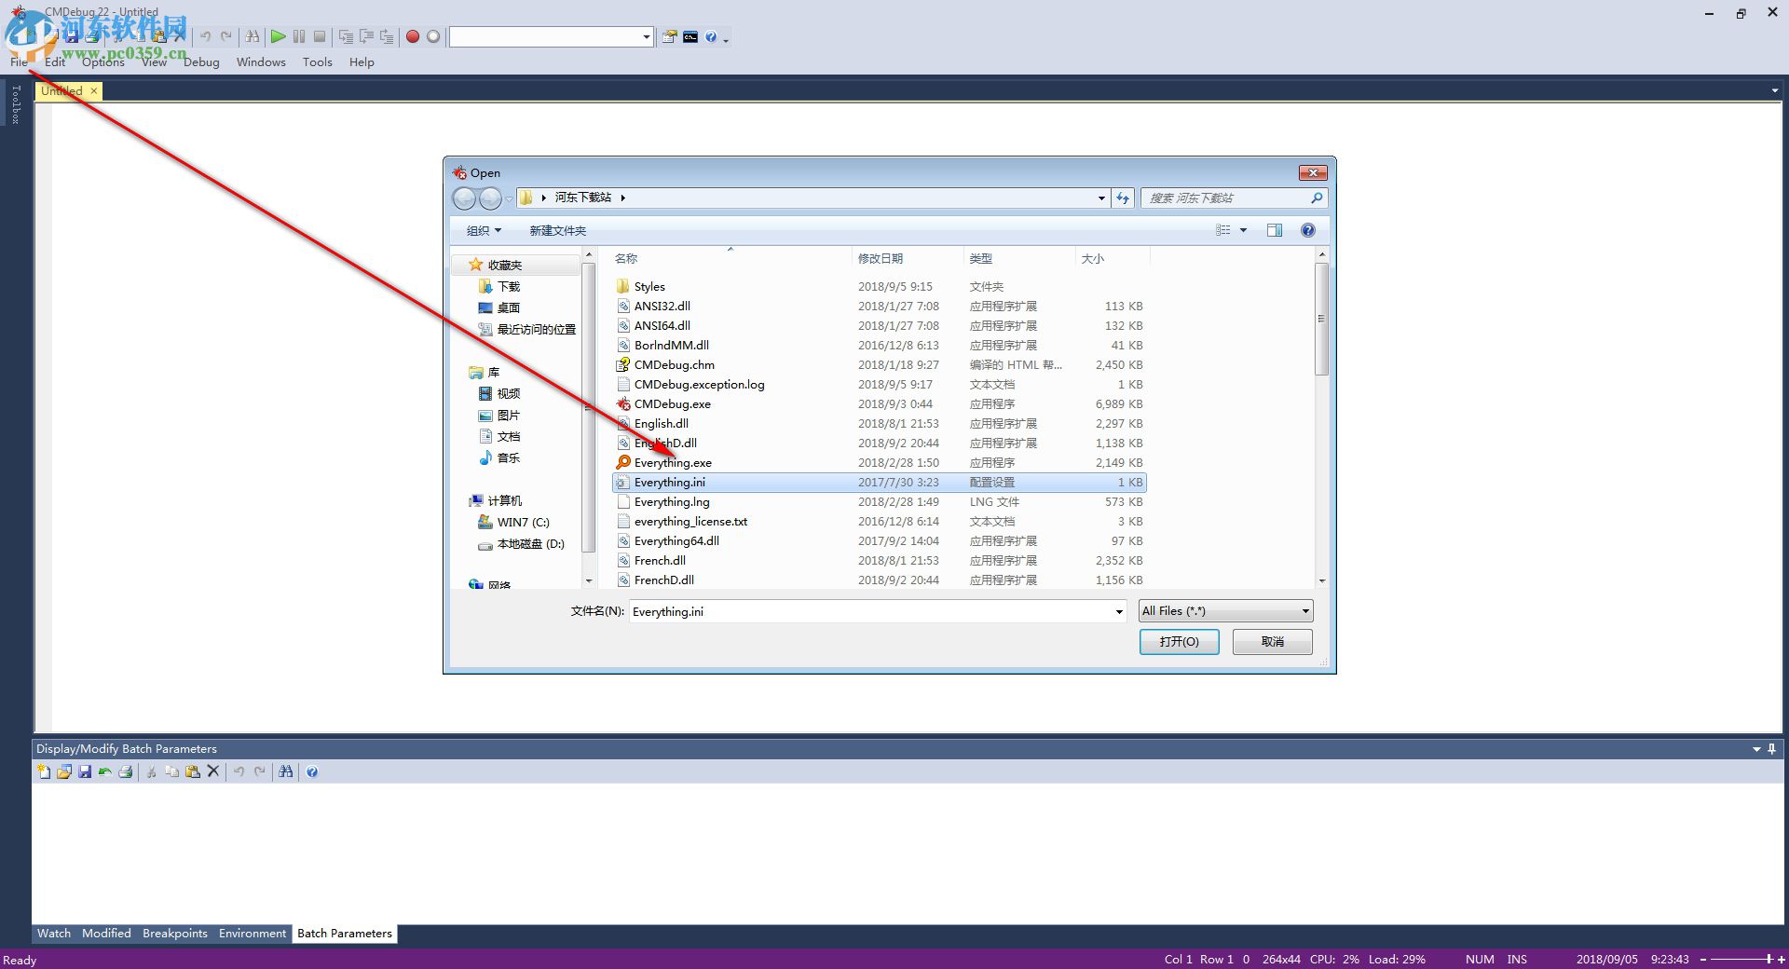
Task: Switch to the Breakpoints tab
Action: [174, 933]
